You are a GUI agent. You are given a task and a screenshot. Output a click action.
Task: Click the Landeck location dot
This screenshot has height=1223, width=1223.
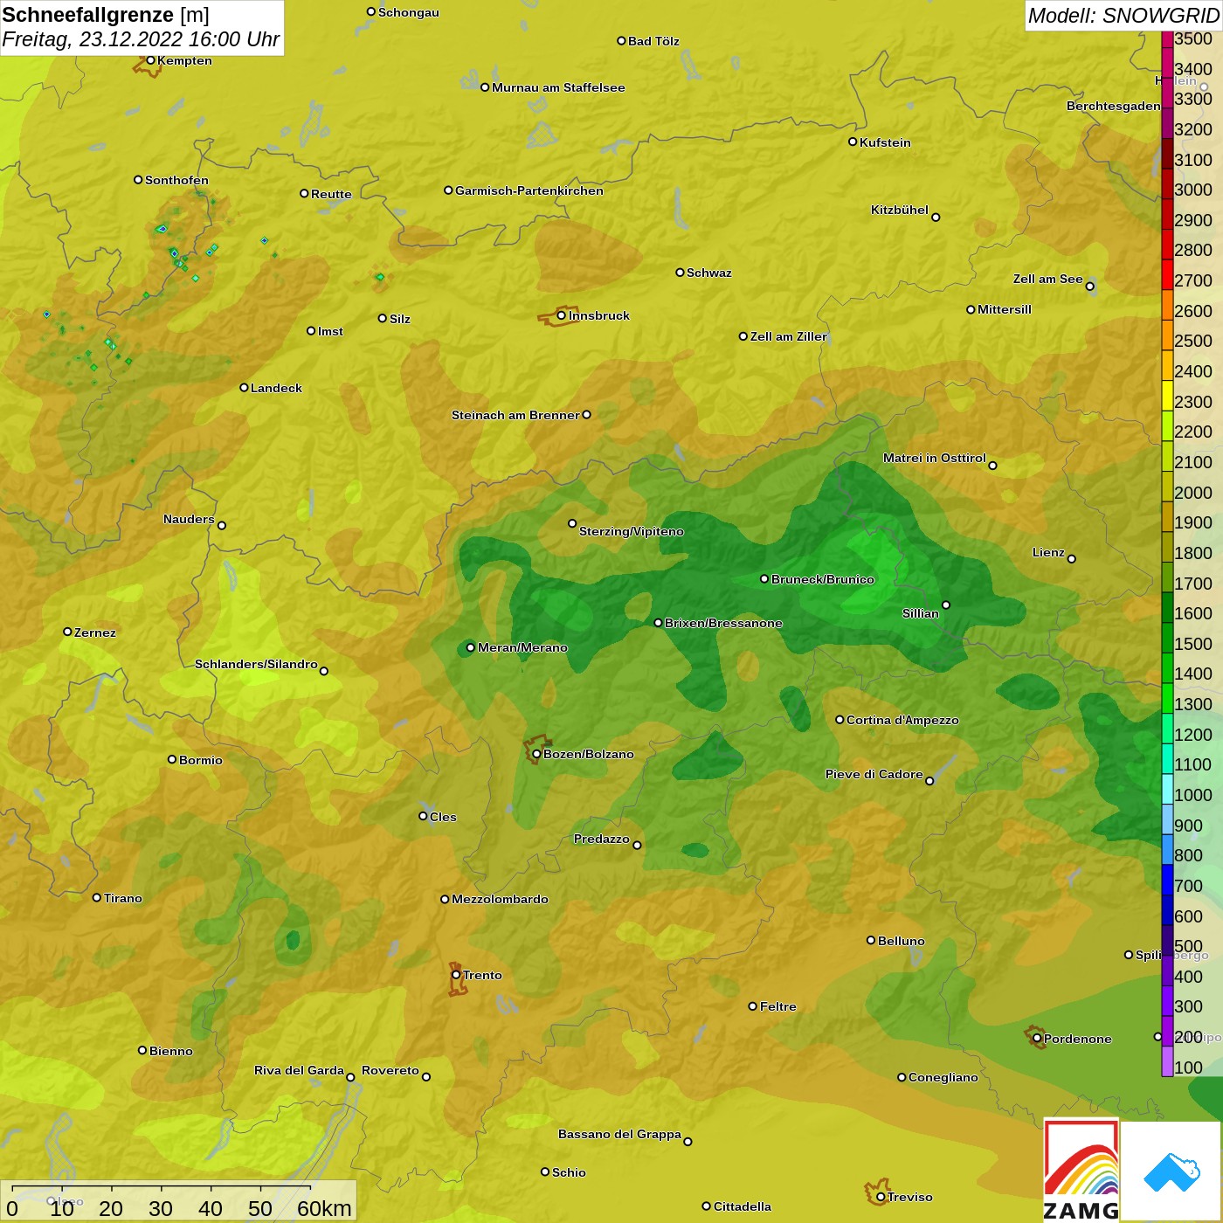[244, 388]
